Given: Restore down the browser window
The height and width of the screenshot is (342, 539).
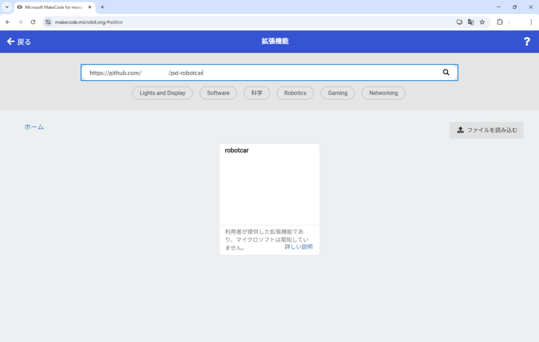Looking at the screenshot, I should (515, 7).
